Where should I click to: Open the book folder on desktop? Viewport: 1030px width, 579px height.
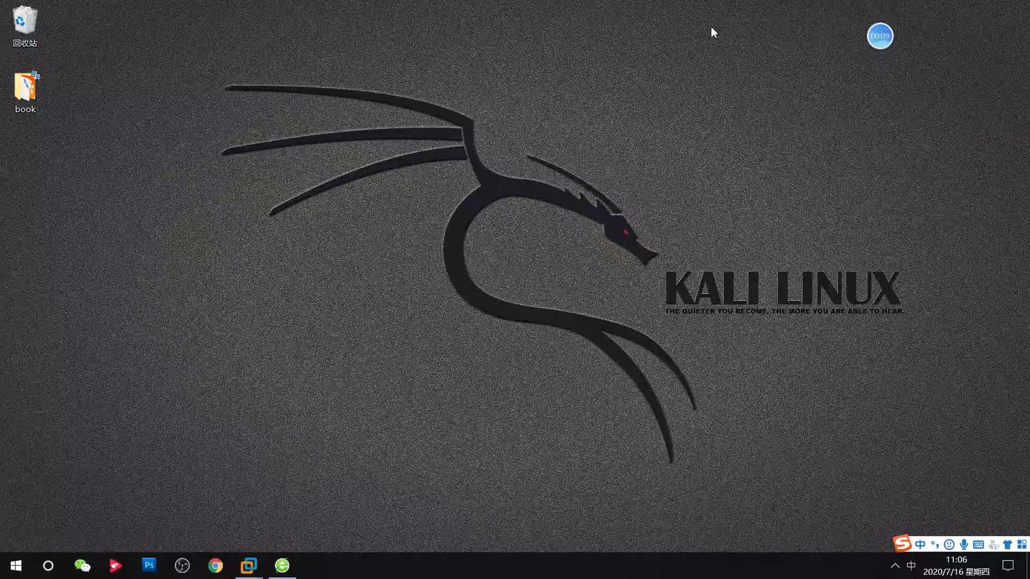coord(25,92)
